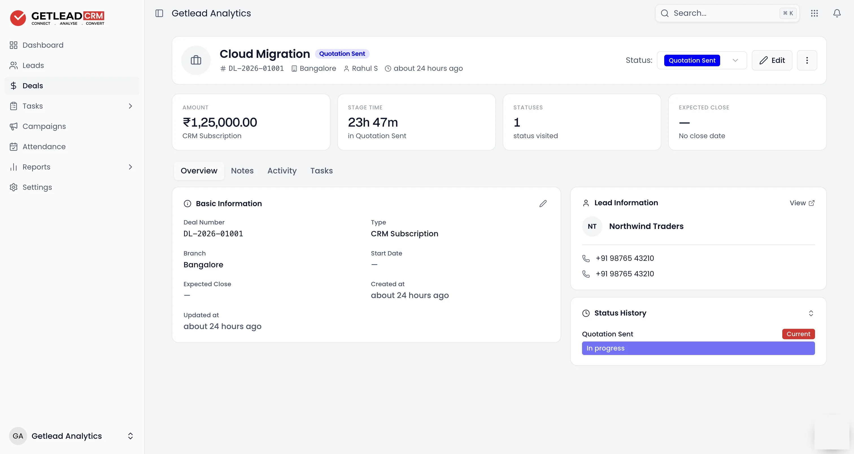This screenshot has width=854, height=454.
Task: Click Rahul S owner name
Action: point(365,69)
